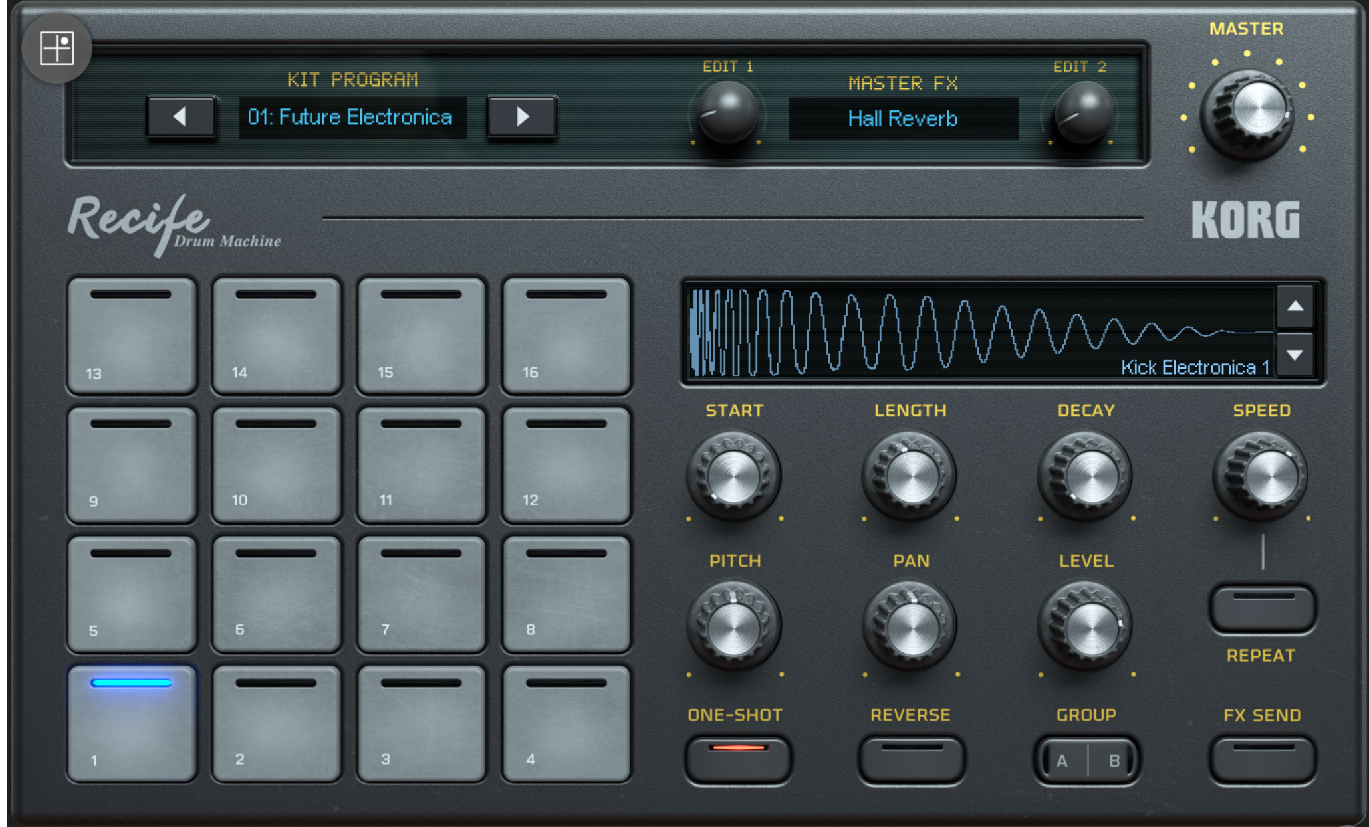Tap drum pad 8
The width and height of the screenshot is (1369, 827).
point(566,594)
